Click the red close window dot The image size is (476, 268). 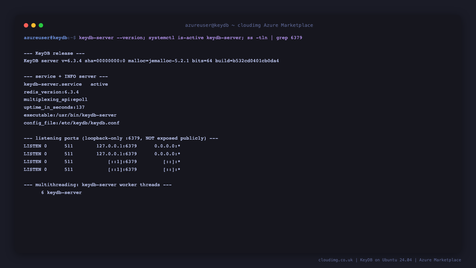coord(26,25)
